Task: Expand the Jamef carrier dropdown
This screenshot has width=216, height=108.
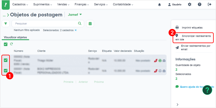Action: pos(75,14)
